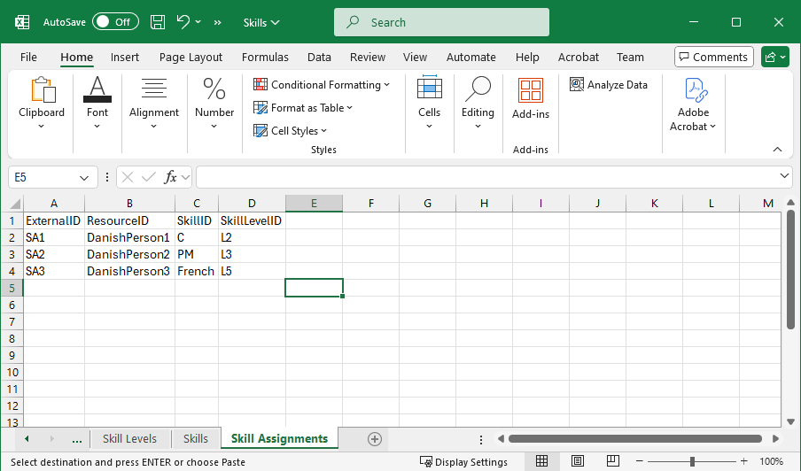Click the Comments button
Viewport: 801px width, 471px height.
(713, 57)
